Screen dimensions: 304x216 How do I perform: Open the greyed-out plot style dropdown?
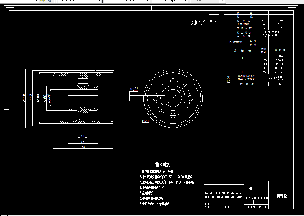point(208,1)
